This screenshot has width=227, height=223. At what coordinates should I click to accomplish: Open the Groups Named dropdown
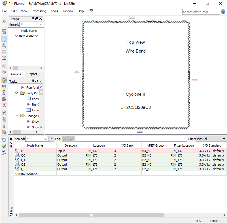(x=41, y=24)
